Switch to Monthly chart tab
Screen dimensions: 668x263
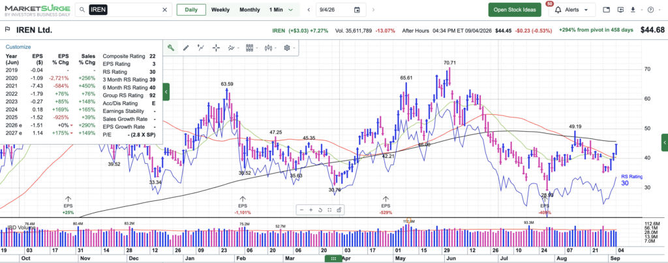pos(250,10)
